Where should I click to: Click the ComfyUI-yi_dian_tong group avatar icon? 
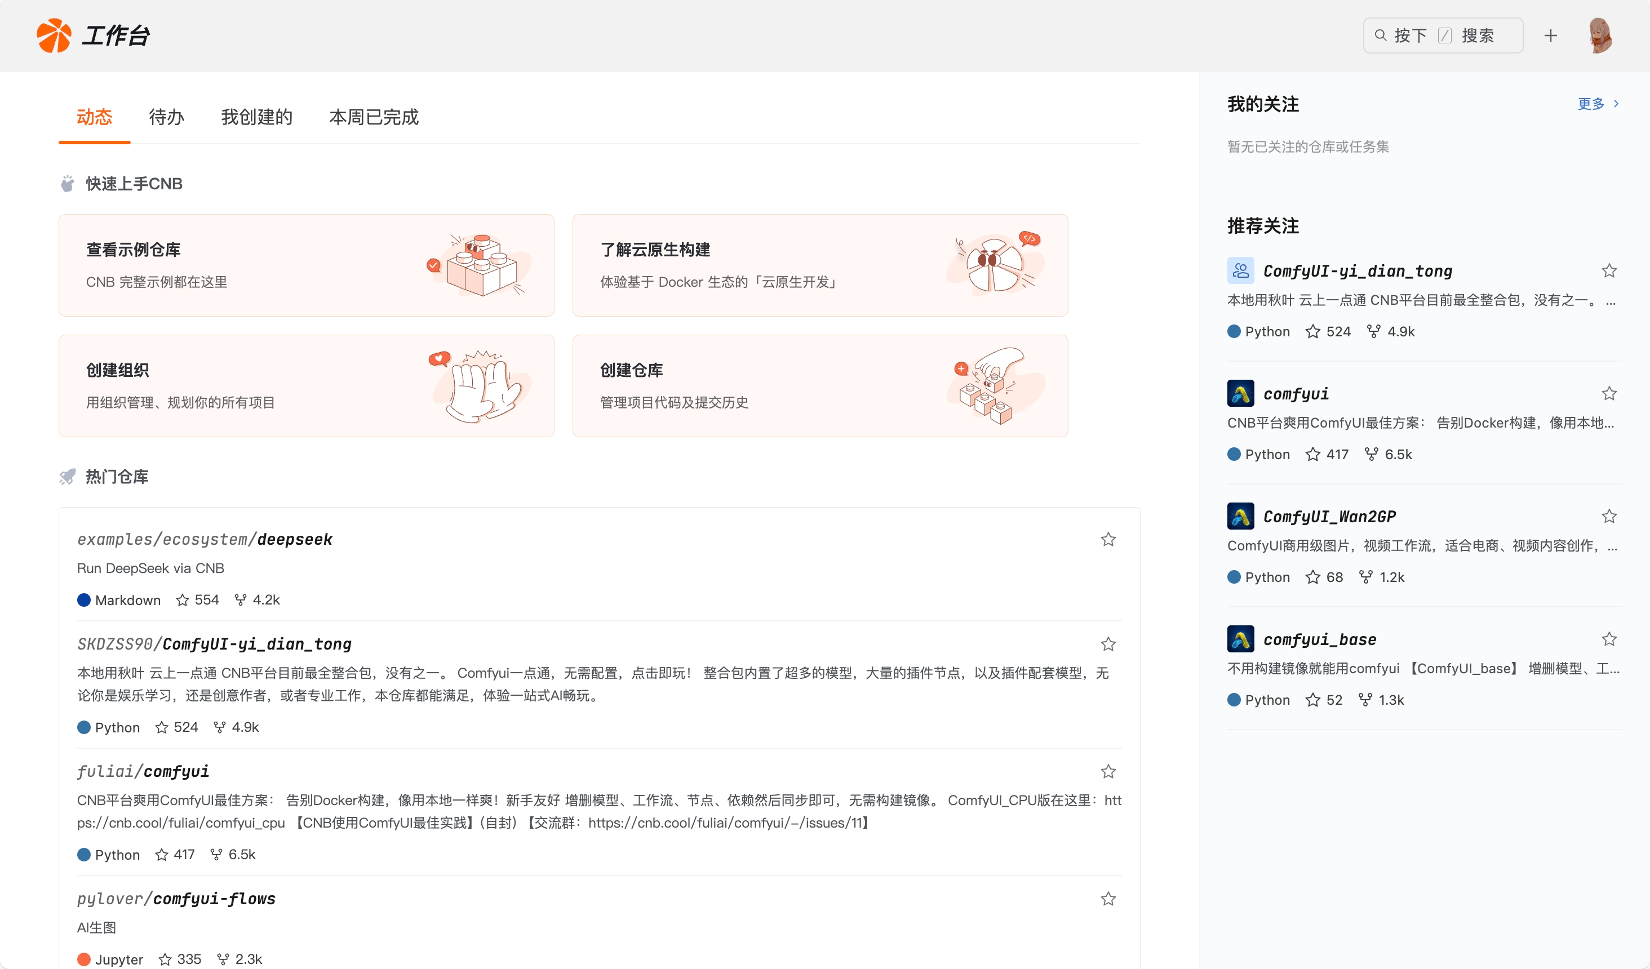point(1240,270)
